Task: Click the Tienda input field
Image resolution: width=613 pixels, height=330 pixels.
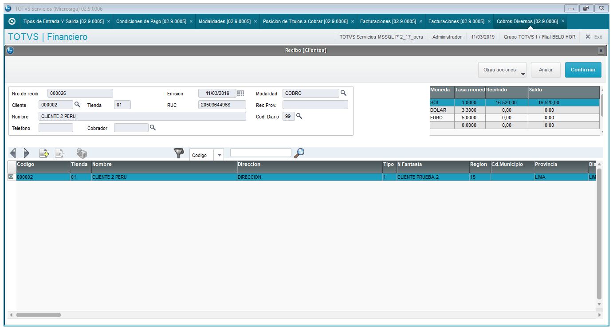Action: [122, 105]
